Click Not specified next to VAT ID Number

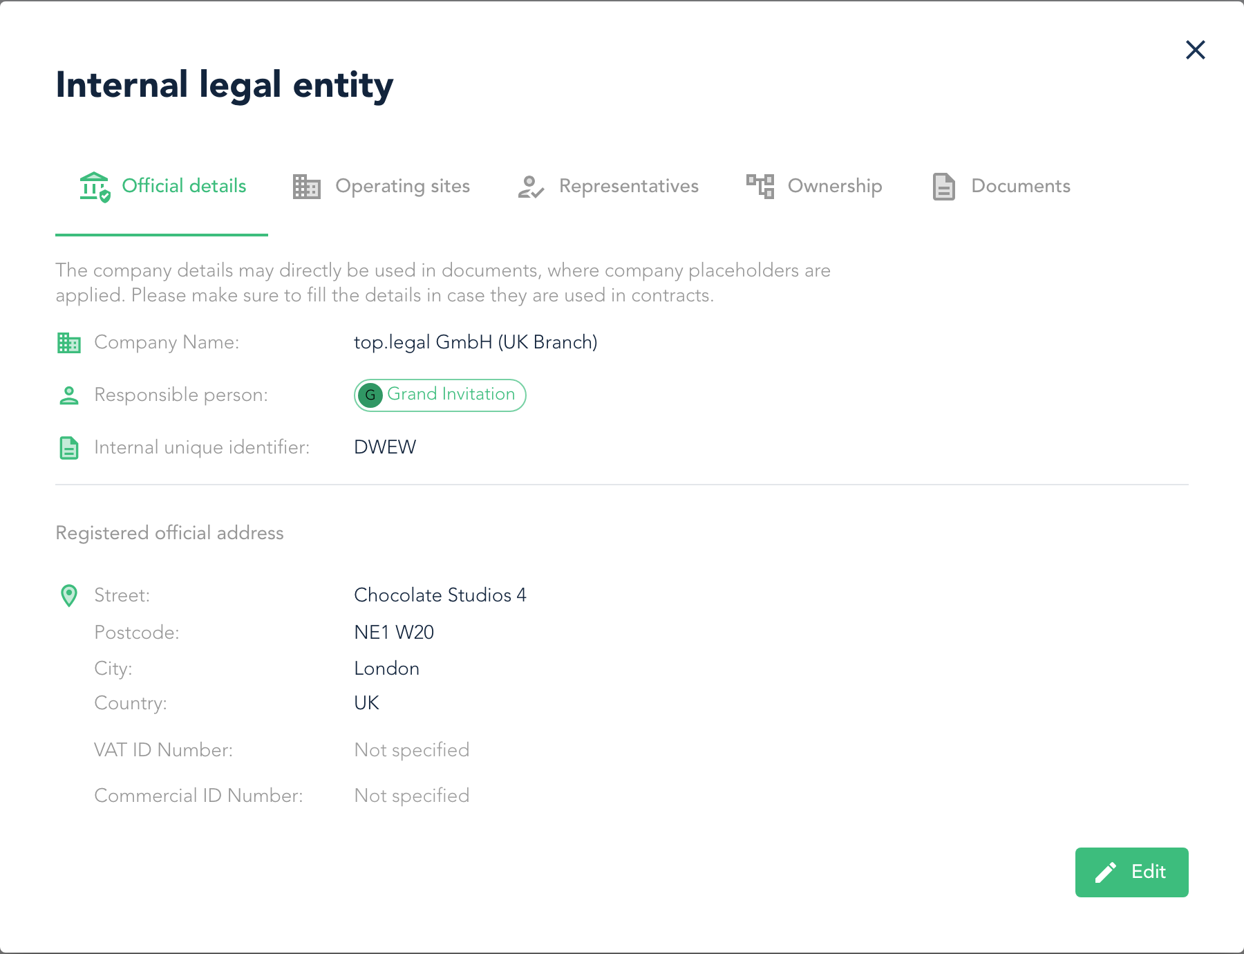[412, 750]
